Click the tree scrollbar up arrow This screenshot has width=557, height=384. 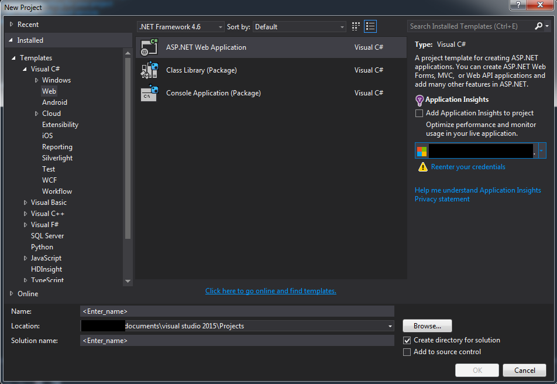[128, 53]
